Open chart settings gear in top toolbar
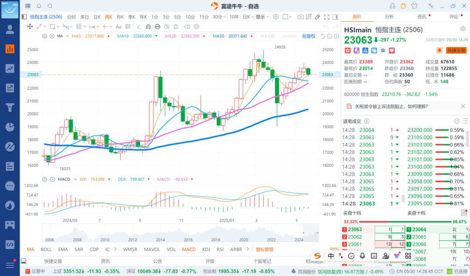470x276 pixels. 276,17
